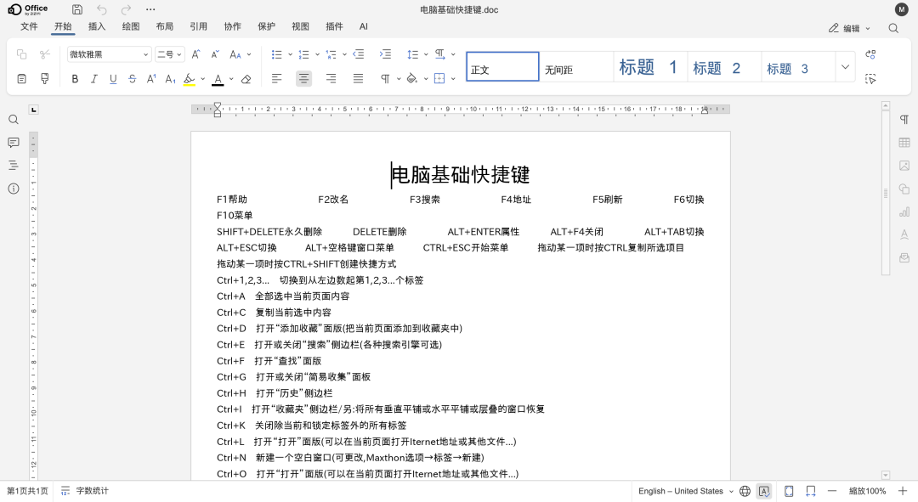This screenshot has width=918, height=502.
Task: Click the image panel icon in the right sidebar
Action: (904, 166)
